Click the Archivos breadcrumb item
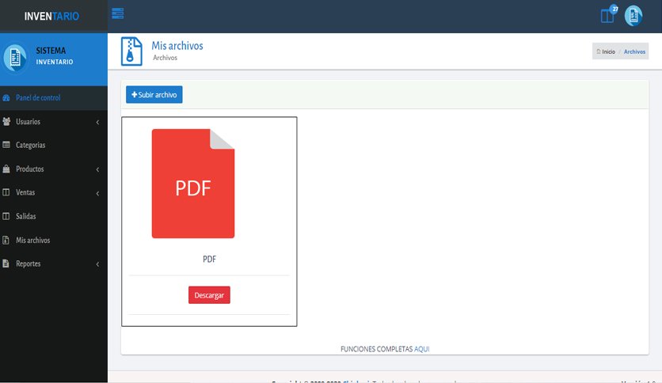Viewport: 662px width, 383px height. click(634, 51)
